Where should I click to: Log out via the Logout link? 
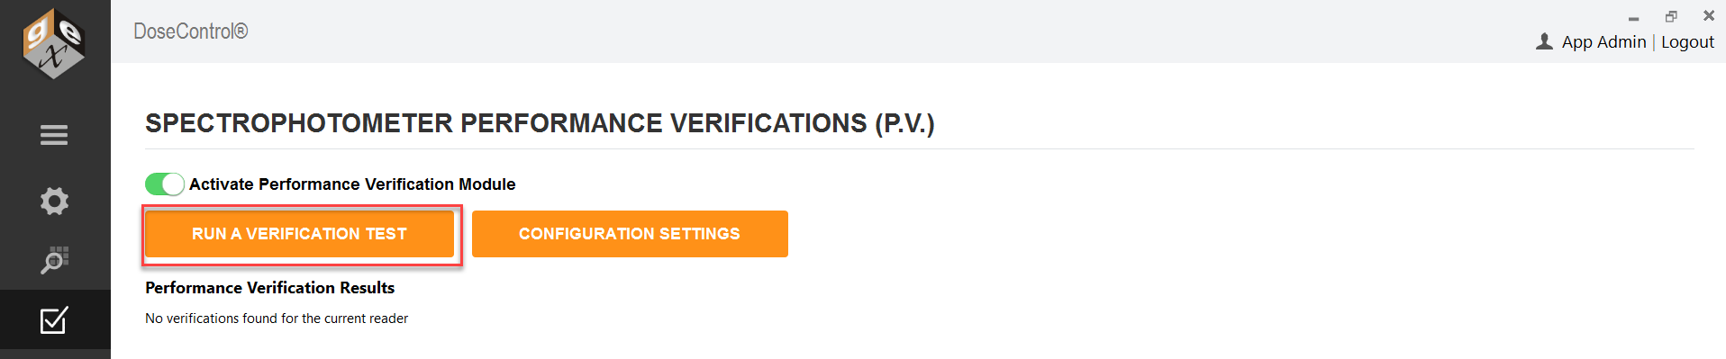1687,42
